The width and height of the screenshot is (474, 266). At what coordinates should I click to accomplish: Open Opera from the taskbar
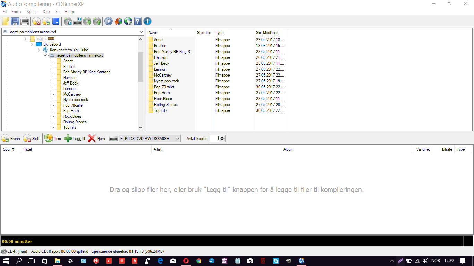click(186, 261)
